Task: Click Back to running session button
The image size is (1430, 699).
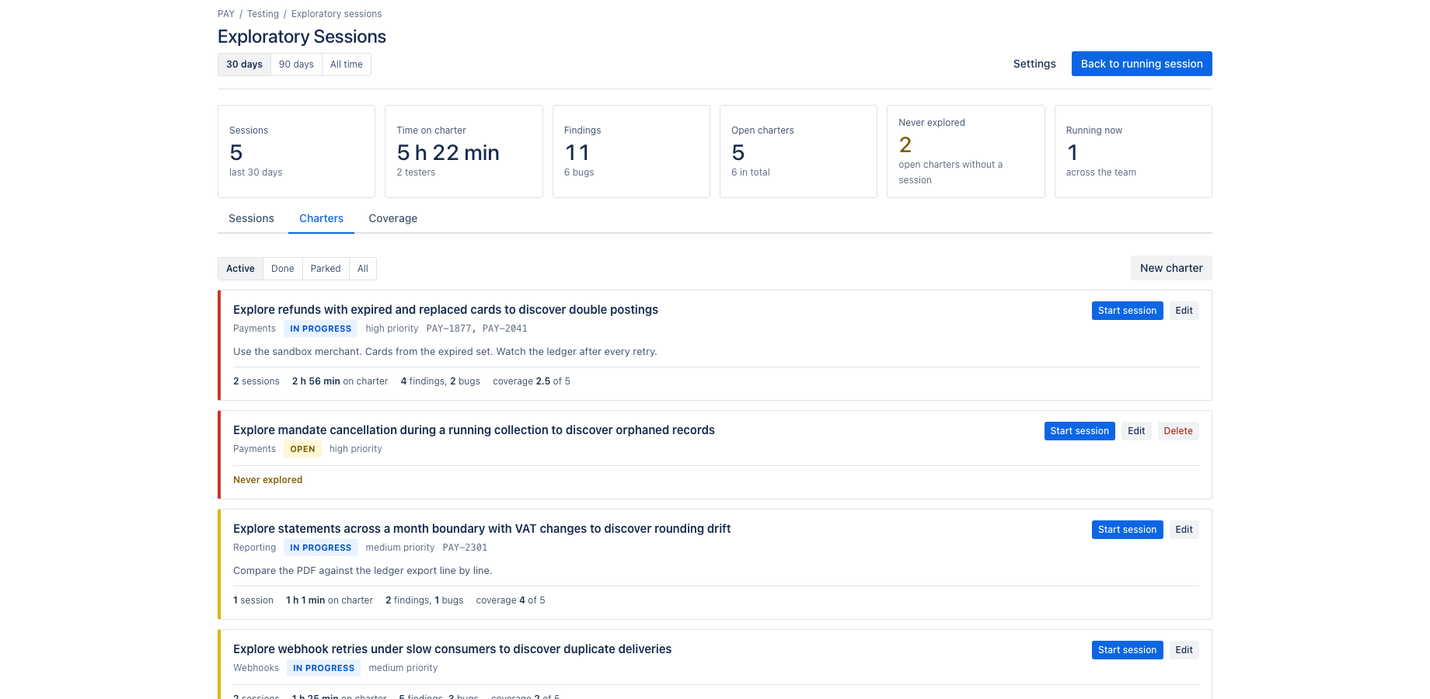Action: click(x=1142, y=64)
